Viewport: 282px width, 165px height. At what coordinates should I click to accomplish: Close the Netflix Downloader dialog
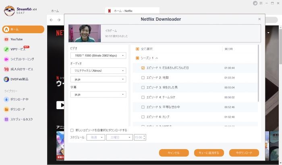(259, 19)
